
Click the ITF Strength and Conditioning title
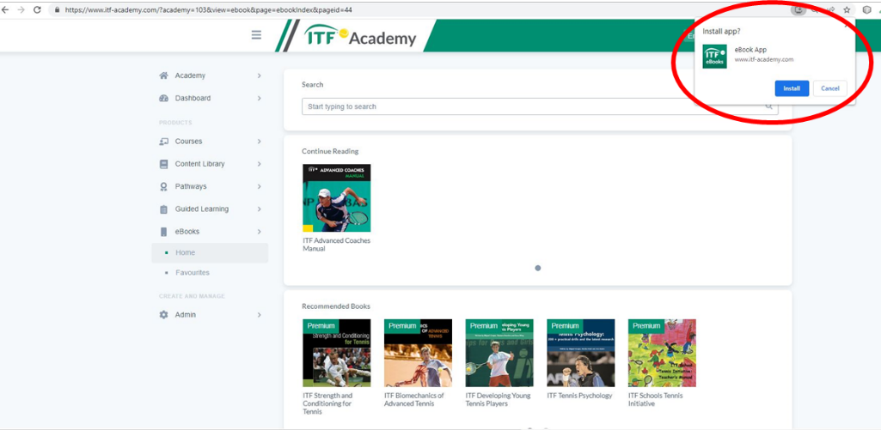tap(328, 403)
